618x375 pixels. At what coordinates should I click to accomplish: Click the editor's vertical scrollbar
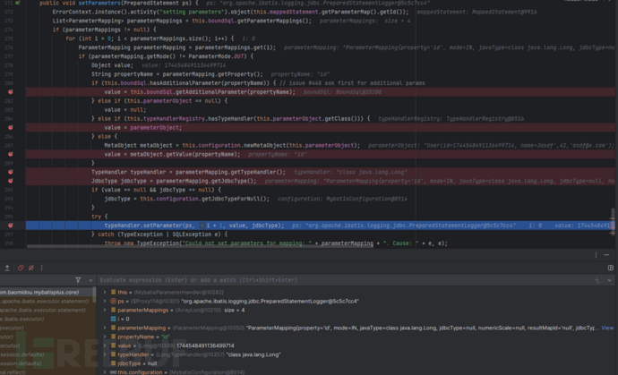pos(614,215)
